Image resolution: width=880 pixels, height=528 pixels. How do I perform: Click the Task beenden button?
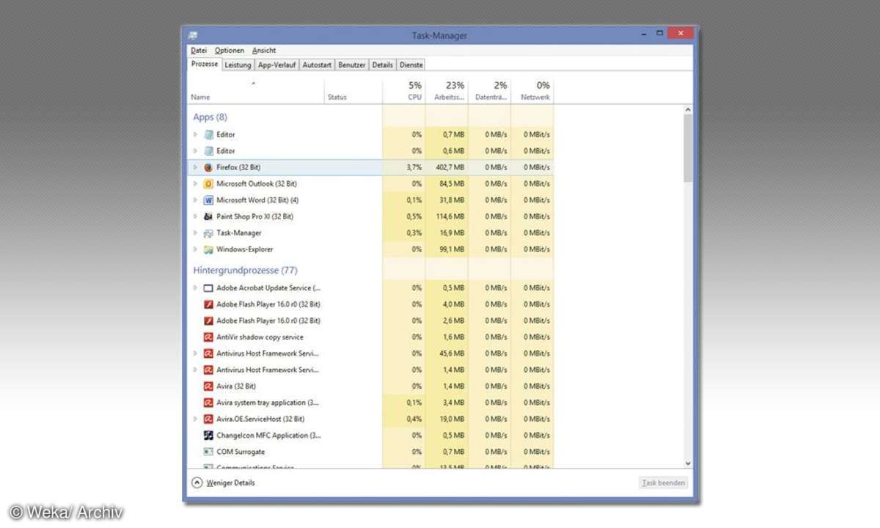pyautogui.click(x=663, y=483)
